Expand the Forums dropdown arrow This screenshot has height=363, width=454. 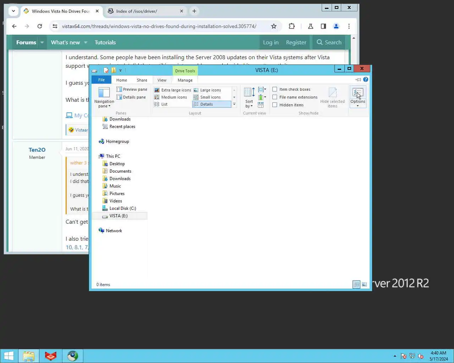point(42,42)
